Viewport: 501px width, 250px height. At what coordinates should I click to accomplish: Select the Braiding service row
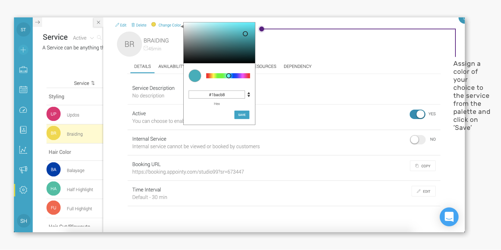click(x=74, y=134)
